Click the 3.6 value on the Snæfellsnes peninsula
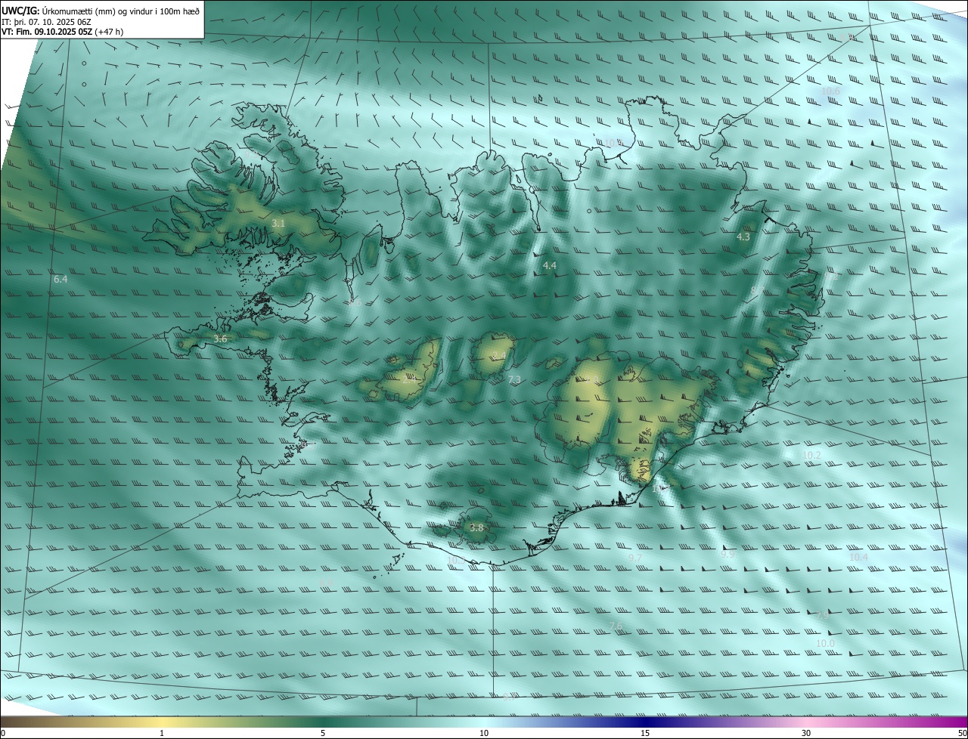Viewport: 968px width, 739px height. pyautogui.click(x=220, y=339)
